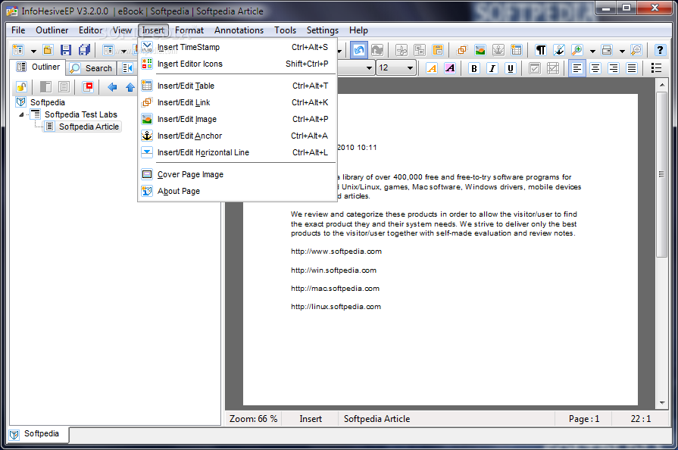
Task: Click the save all floppies icon
Action: pos(84,50)
